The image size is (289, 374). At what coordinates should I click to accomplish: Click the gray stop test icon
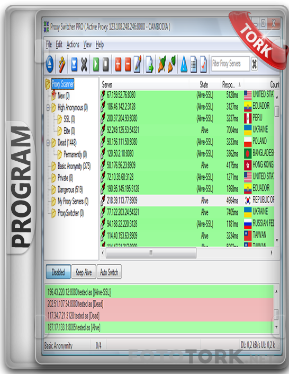coord(106,64)
